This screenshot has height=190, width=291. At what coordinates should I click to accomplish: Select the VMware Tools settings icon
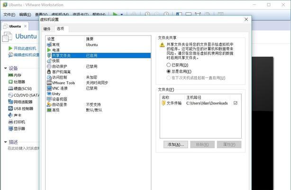pyautogui.click(x=49, y=83)
